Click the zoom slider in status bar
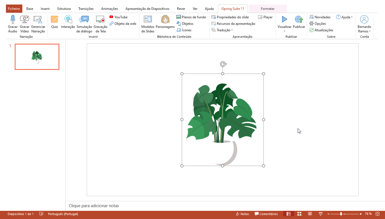 (341, 214)
